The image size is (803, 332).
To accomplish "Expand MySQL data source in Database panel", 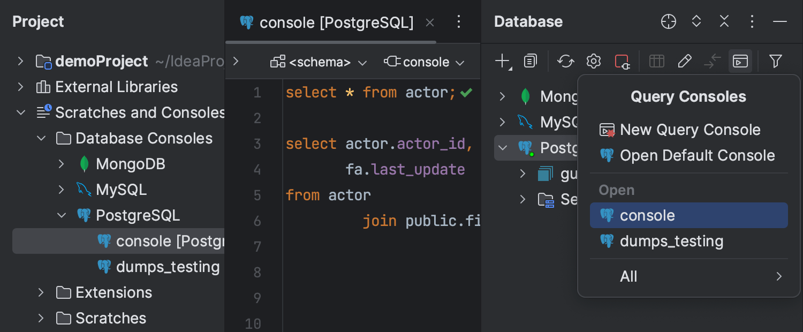I will (x=502, y=122).
